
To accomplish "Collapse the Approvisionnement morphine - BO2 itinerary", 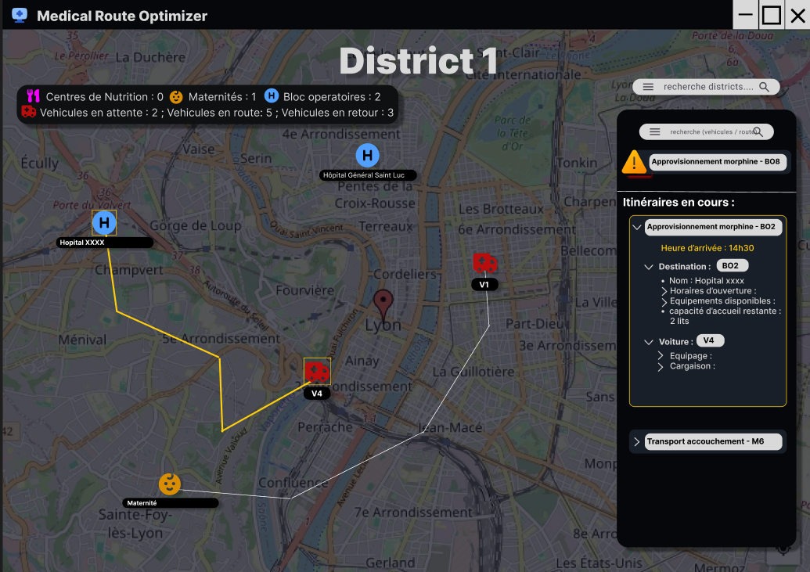I will click(x=637, y=227).
